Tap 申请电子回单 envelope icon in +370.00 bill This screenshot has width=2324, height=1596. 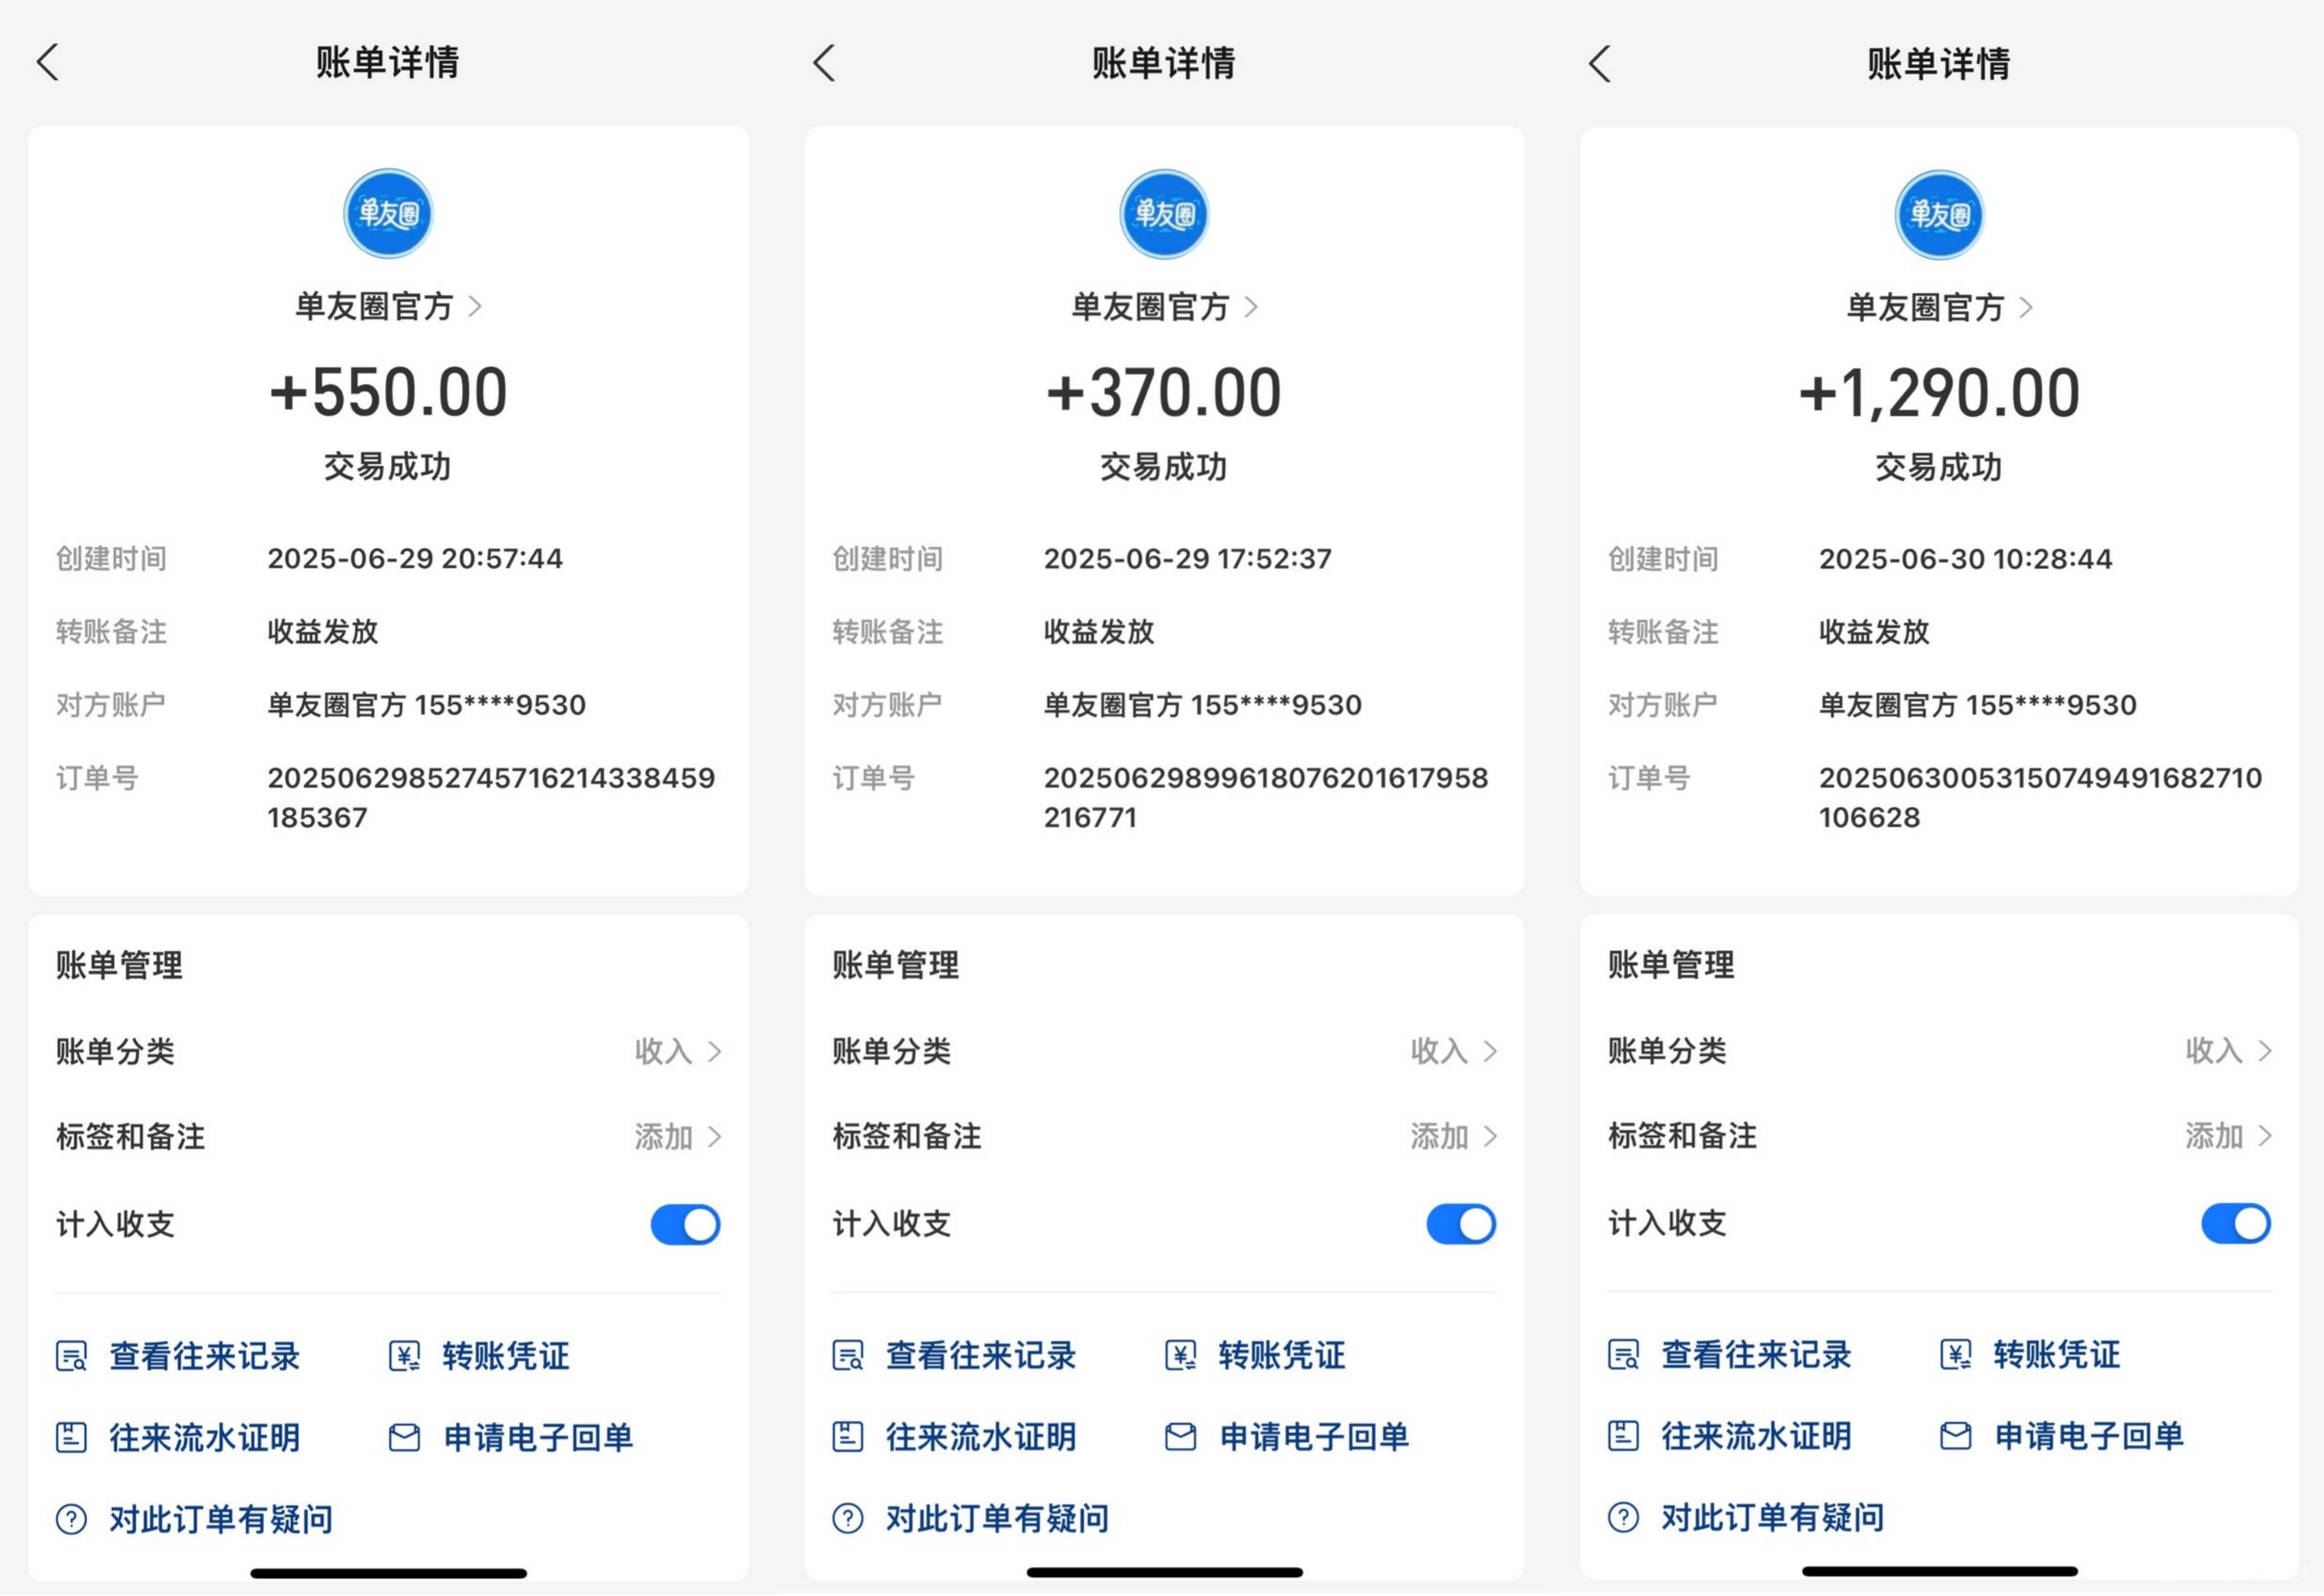[x=1180, y=1437]
